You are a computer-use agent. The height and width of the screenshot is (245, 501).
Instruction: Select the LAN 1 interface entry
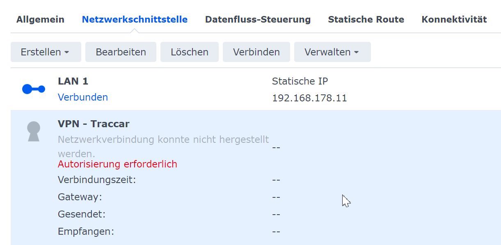click(73, 81)
